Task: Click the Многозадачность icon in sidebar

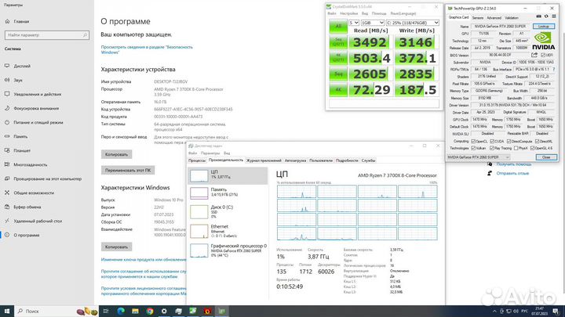Action: click(x=7, y=164)
